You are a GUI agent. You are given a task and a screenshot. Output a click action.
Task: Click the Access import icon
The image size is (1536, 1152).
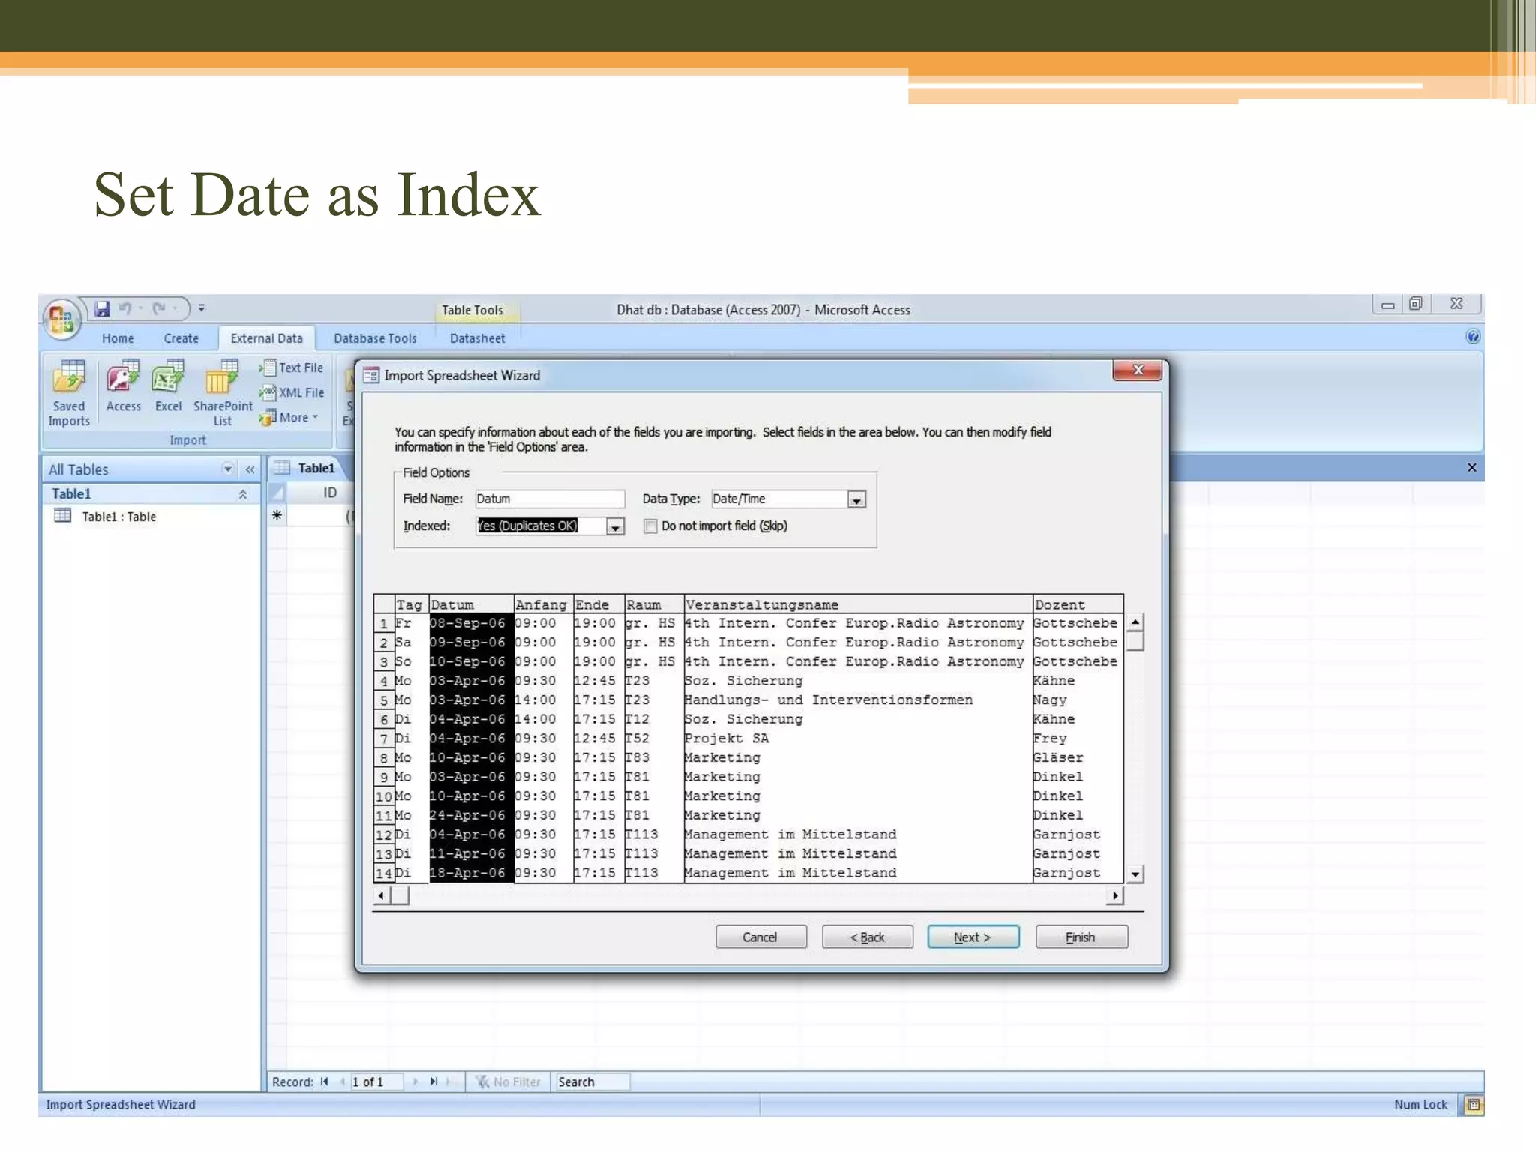coord(123,386)
